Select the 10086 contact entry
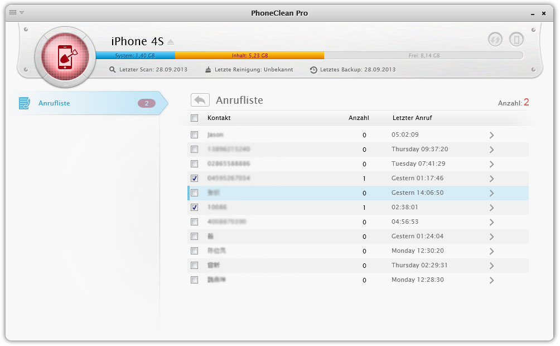 point(217,207)
